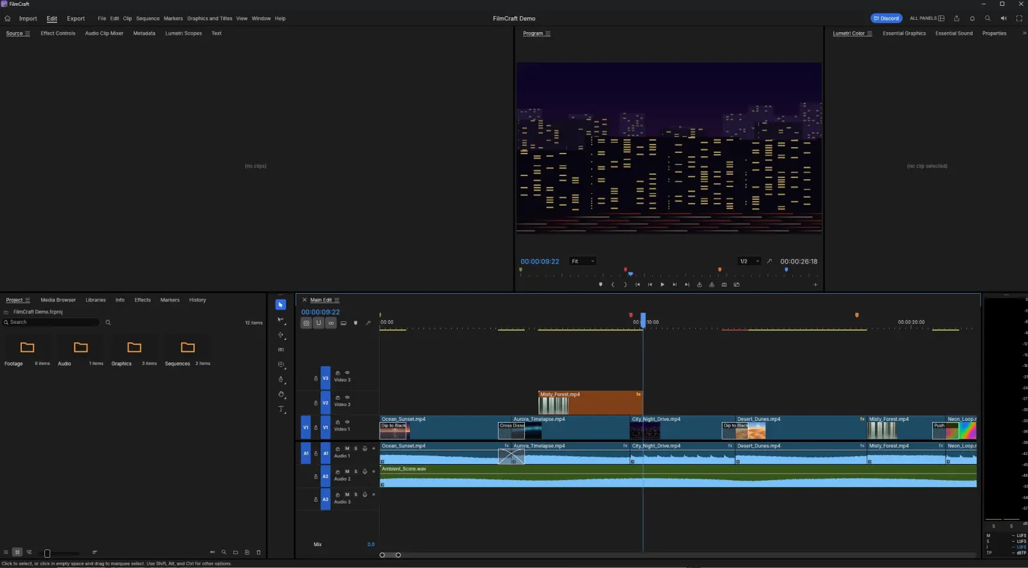Viewport: 1028px width, 568px height.
Task: Open the Sequence menu
Action: pos(148,19)
